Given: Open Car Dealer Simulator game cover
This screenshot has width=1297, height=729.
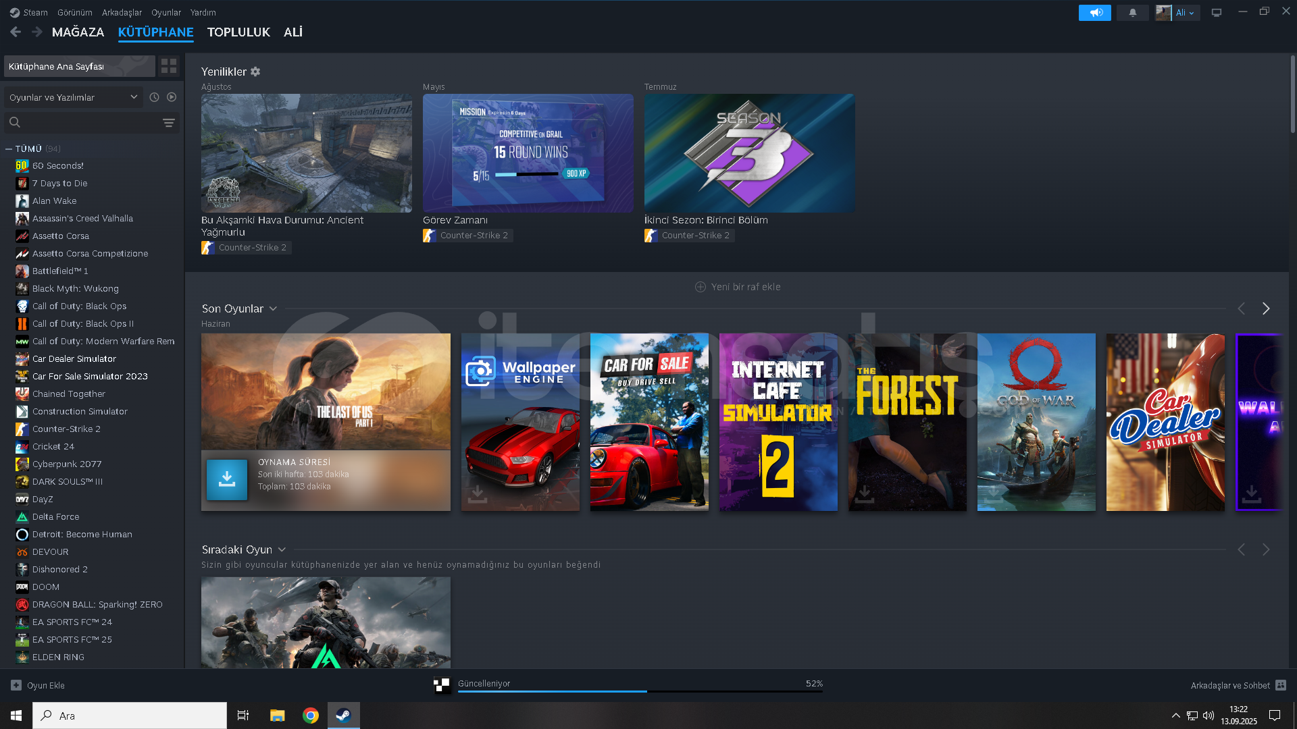Looking at the screenshot, I should click(1165, 422).
